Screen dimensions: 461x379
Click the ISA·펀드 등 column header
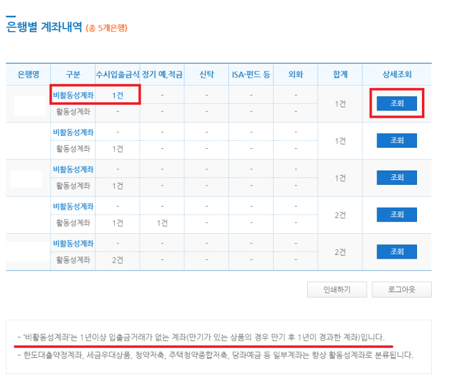click(x=251, y=74)
